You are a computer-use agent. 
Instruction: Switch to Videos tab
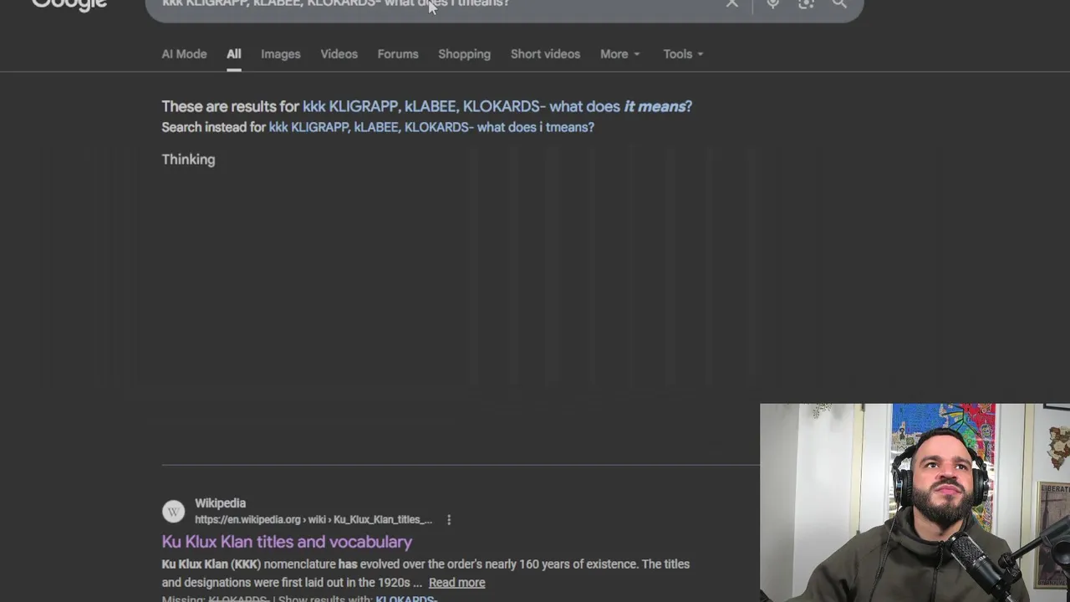click(x=339, y=54)
